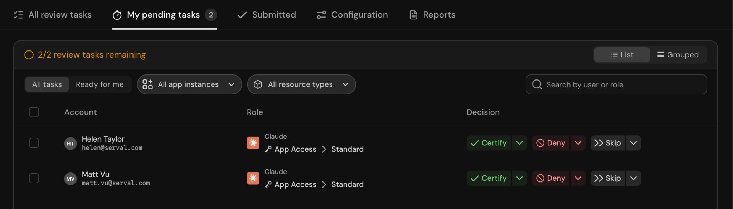Click the App Access label in Matt's row

pos(295,185)
